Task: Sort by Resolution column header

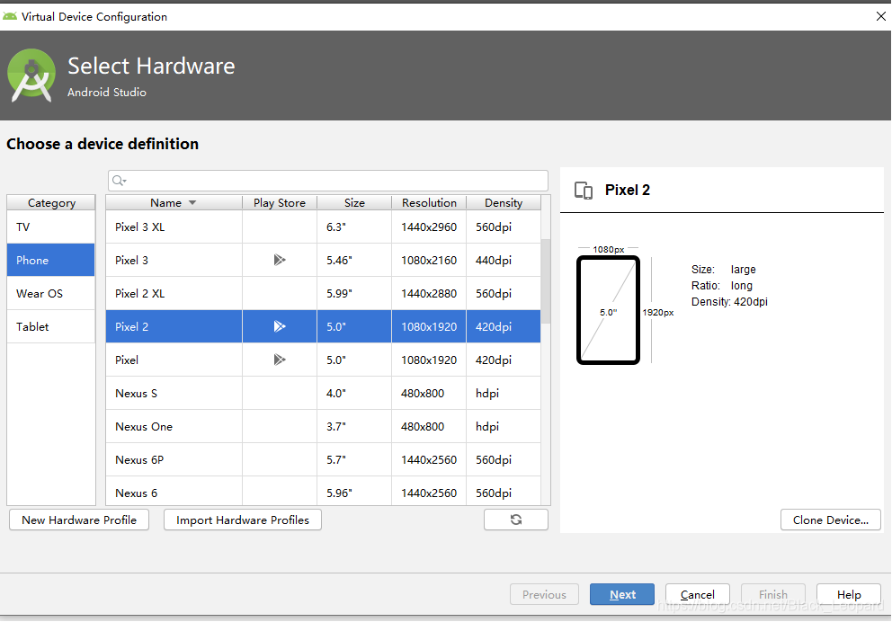Action: tap(429, 203)
